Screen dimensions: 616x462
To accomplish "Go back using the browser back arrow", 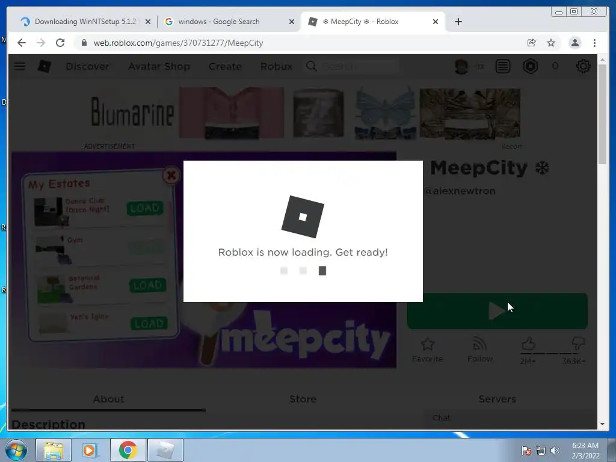I will 22,43.
